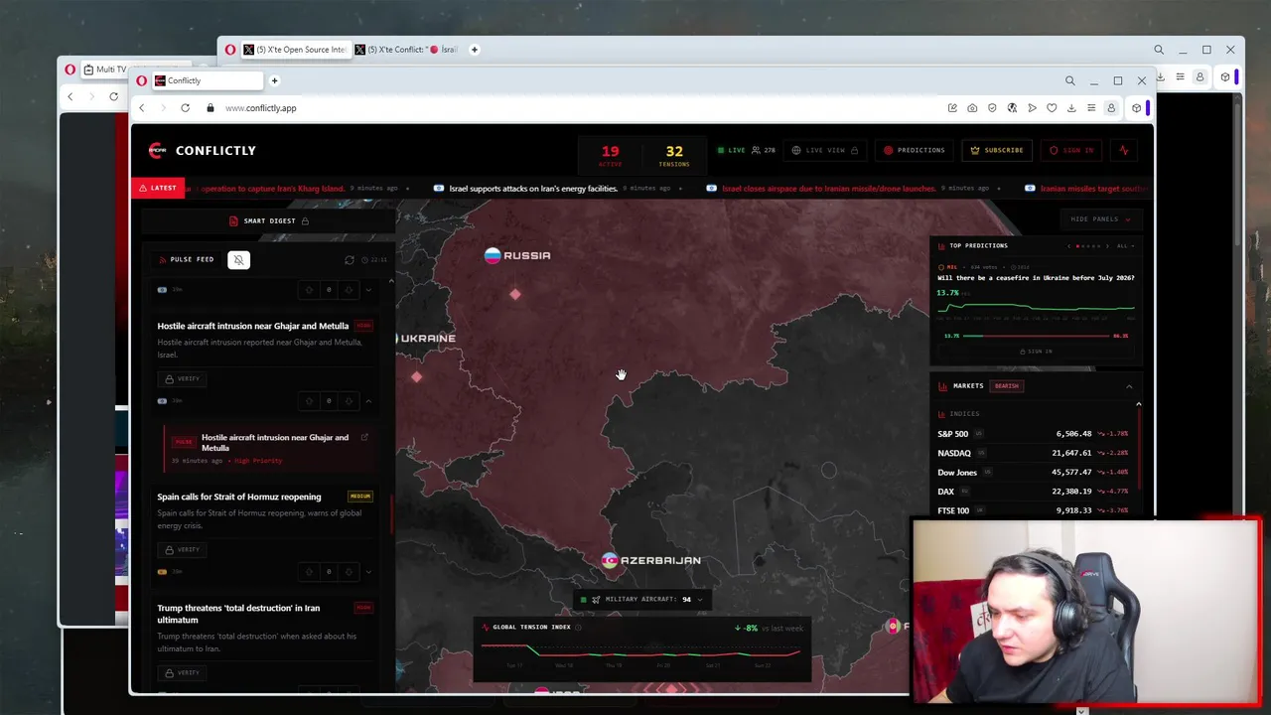
Task: Downvote the Hostile aircraft intrusion card
Action: (x=348, y=401)
